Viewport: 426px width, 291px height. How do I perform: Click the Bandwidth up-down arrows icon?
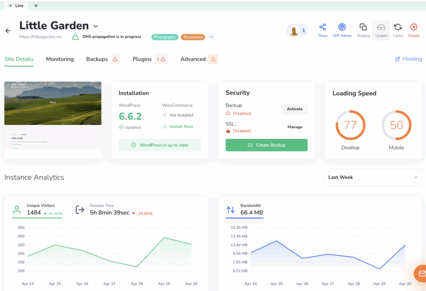click(x=230, y=210)
